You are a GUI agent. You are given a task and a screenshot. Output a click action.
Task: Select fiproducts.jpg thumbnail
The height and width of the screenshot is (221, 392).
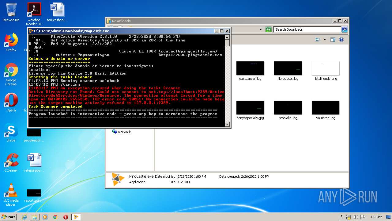pos(288,71)
